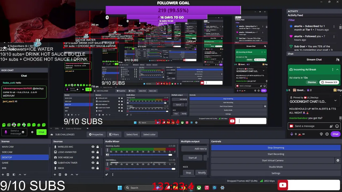Open source properties gear in Sources panel

66,175
